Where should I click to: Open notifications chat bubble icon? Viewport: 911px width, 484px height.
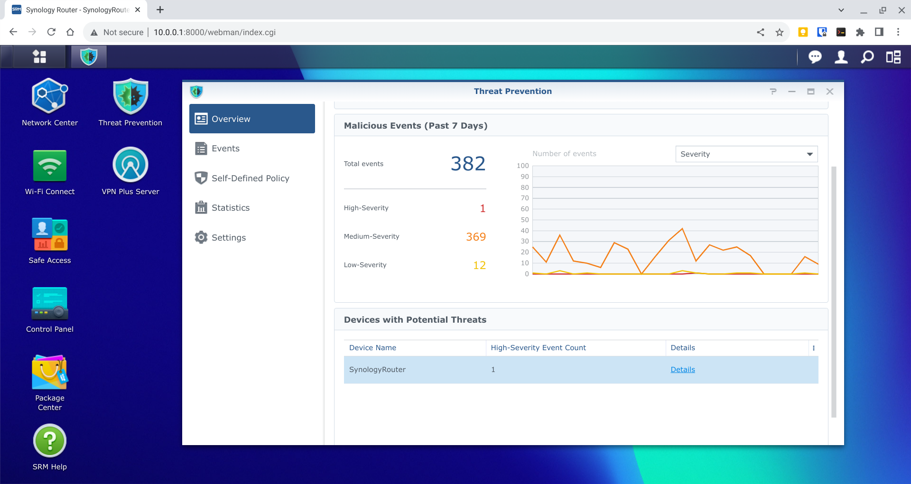pos(815,57)
